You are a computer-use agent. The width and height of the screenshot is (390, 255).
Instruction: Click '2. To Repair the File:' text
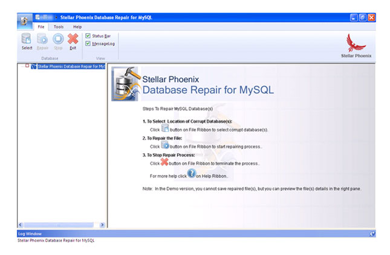click(162, 138)
